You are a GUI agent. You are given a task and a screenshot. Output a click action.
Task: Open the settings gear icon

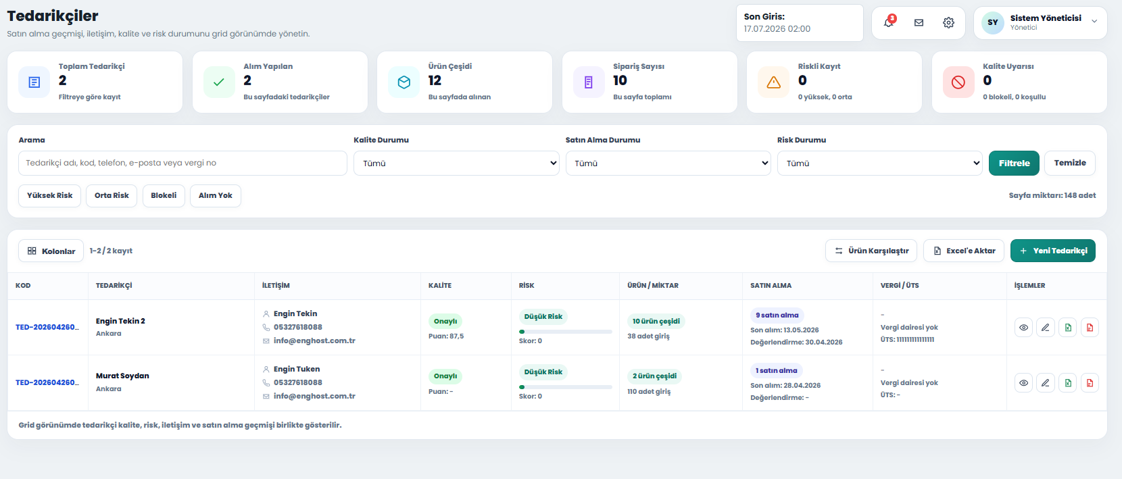click(948, 22)
